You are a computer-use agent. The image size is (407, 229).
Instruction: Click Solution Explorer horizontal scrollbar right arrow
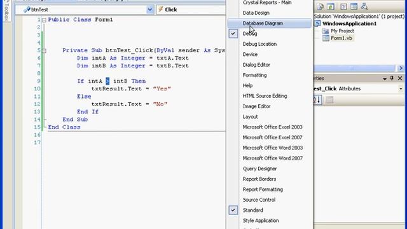pos(401,68)
